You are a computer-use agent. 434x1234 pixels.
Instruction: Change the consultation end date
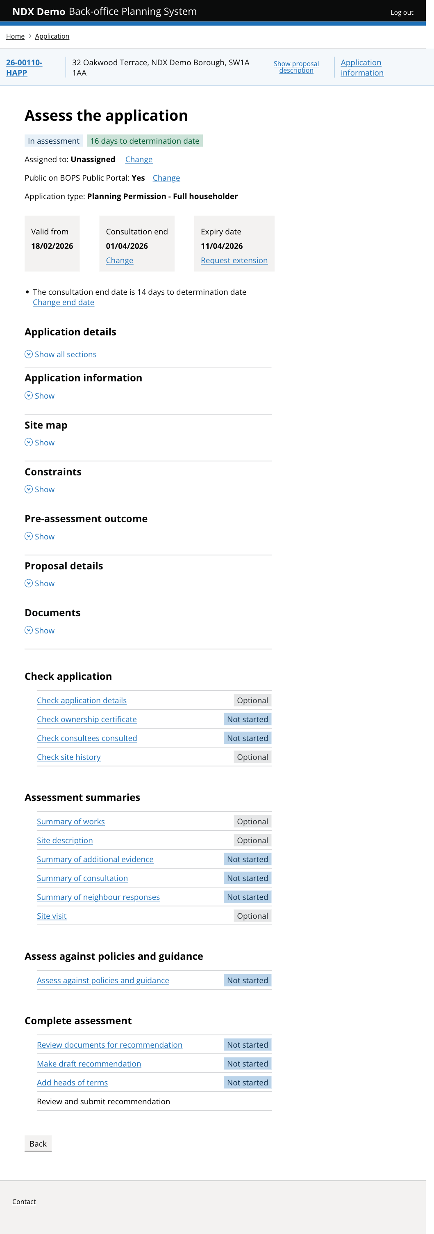point(119,260)
